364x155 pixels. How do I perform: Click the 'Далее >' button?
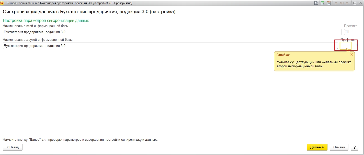[x=317, y=147]
